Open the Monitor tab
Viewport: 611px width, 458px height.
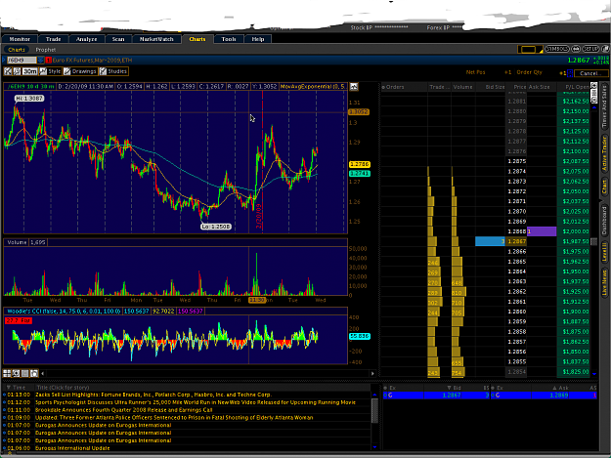tap(20, 39)
